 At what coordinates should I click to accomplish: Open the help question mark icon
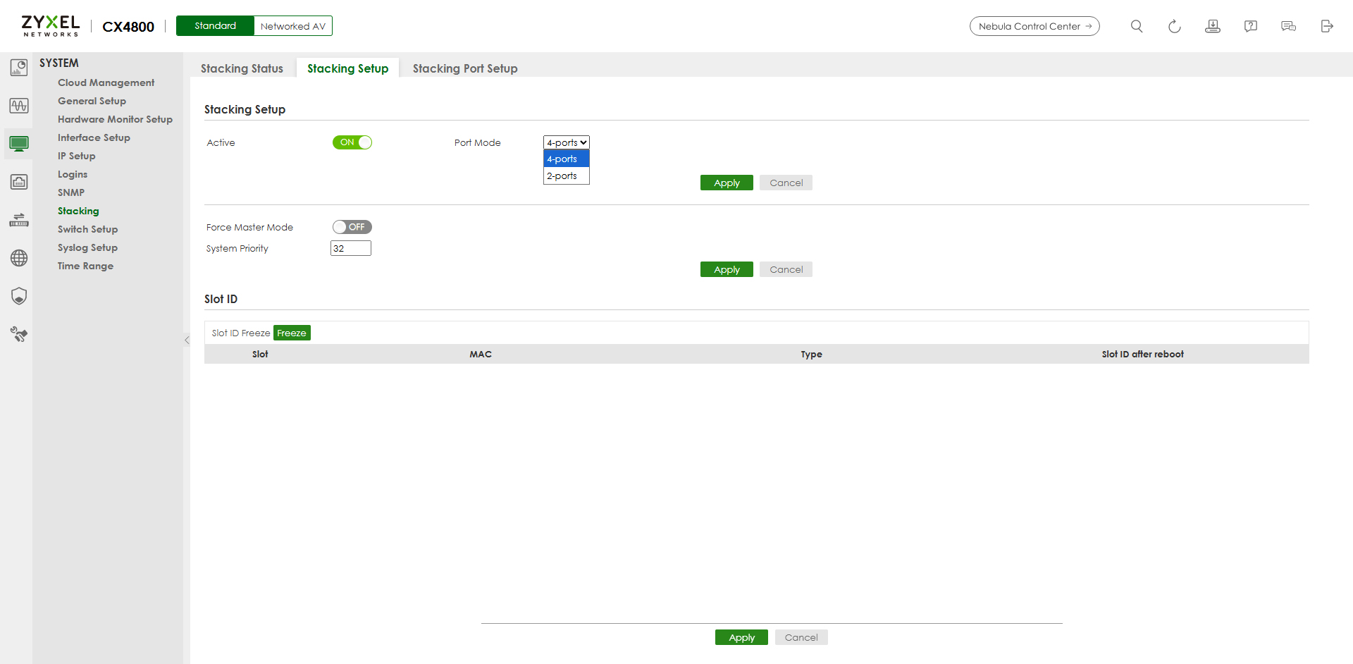click(1250, 26)
